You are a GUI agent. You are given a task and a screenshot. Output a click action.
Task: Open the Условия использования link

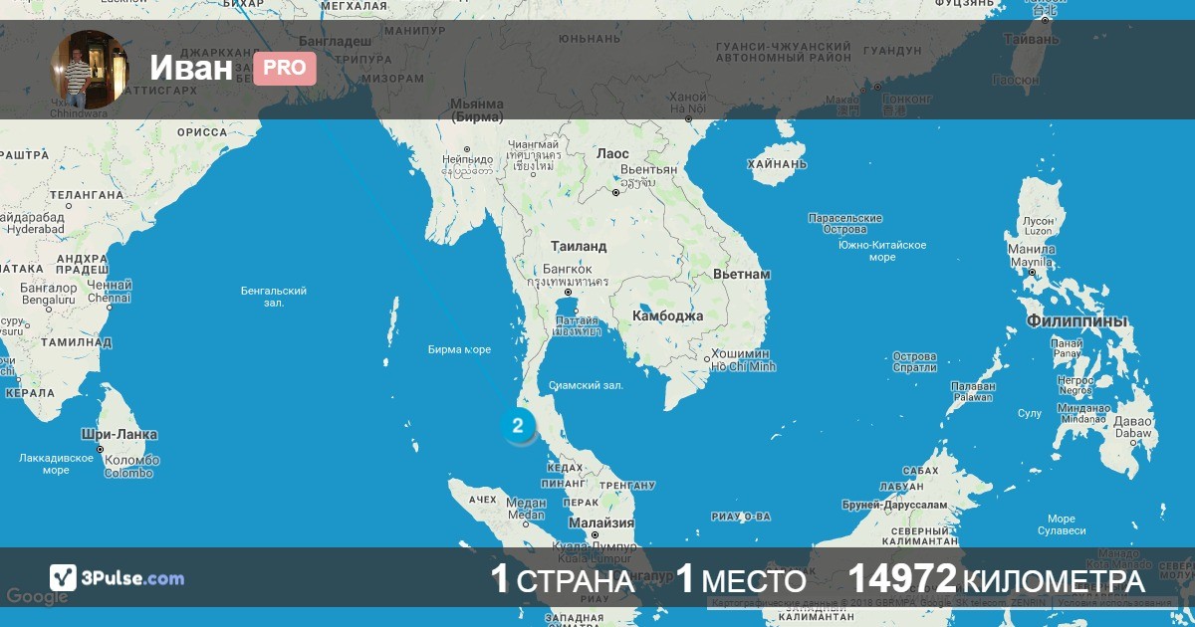(x=1115, y=602)
